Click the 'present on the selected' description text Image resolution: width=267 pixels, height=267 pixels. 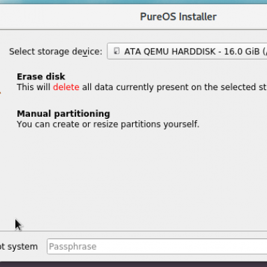tap(206, 87)
